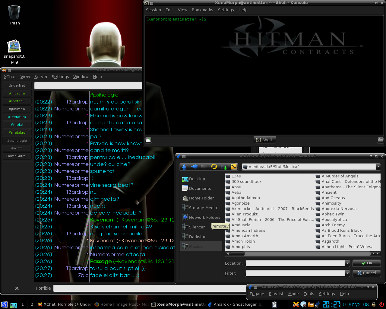Open the Settings menu in Konsole
Viewport: 386px width, 309px height.
(x=226, y=10)
